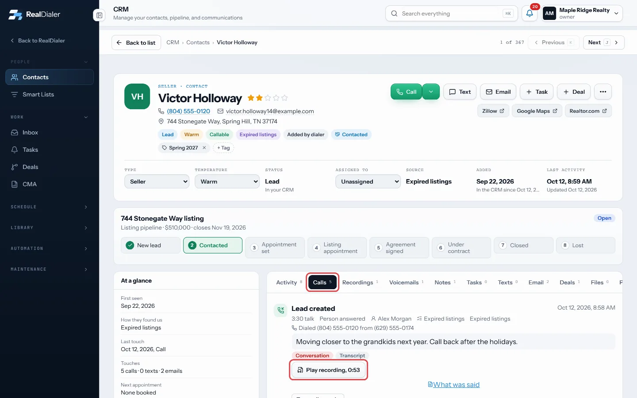This screenshot has height=398, width=637.
Task: Expand the Maintenance sidebar section
Action: [50, 269]
